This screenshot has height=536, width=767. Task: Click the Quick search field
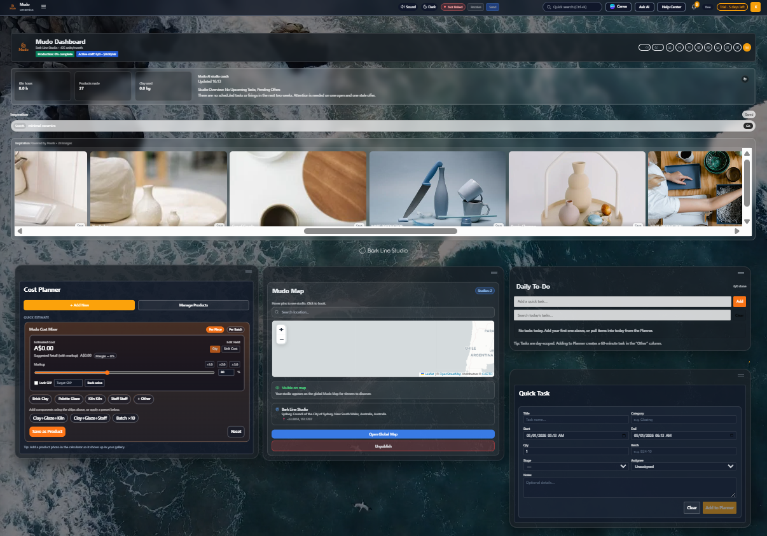[573, 7]
